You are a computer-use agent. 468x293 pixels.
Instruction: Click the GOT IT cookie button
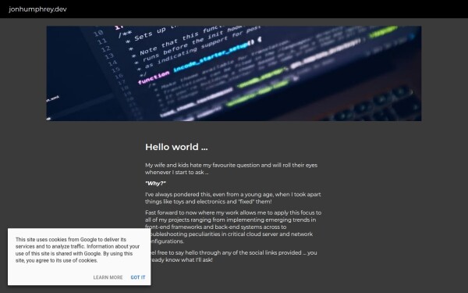[138, 277]
